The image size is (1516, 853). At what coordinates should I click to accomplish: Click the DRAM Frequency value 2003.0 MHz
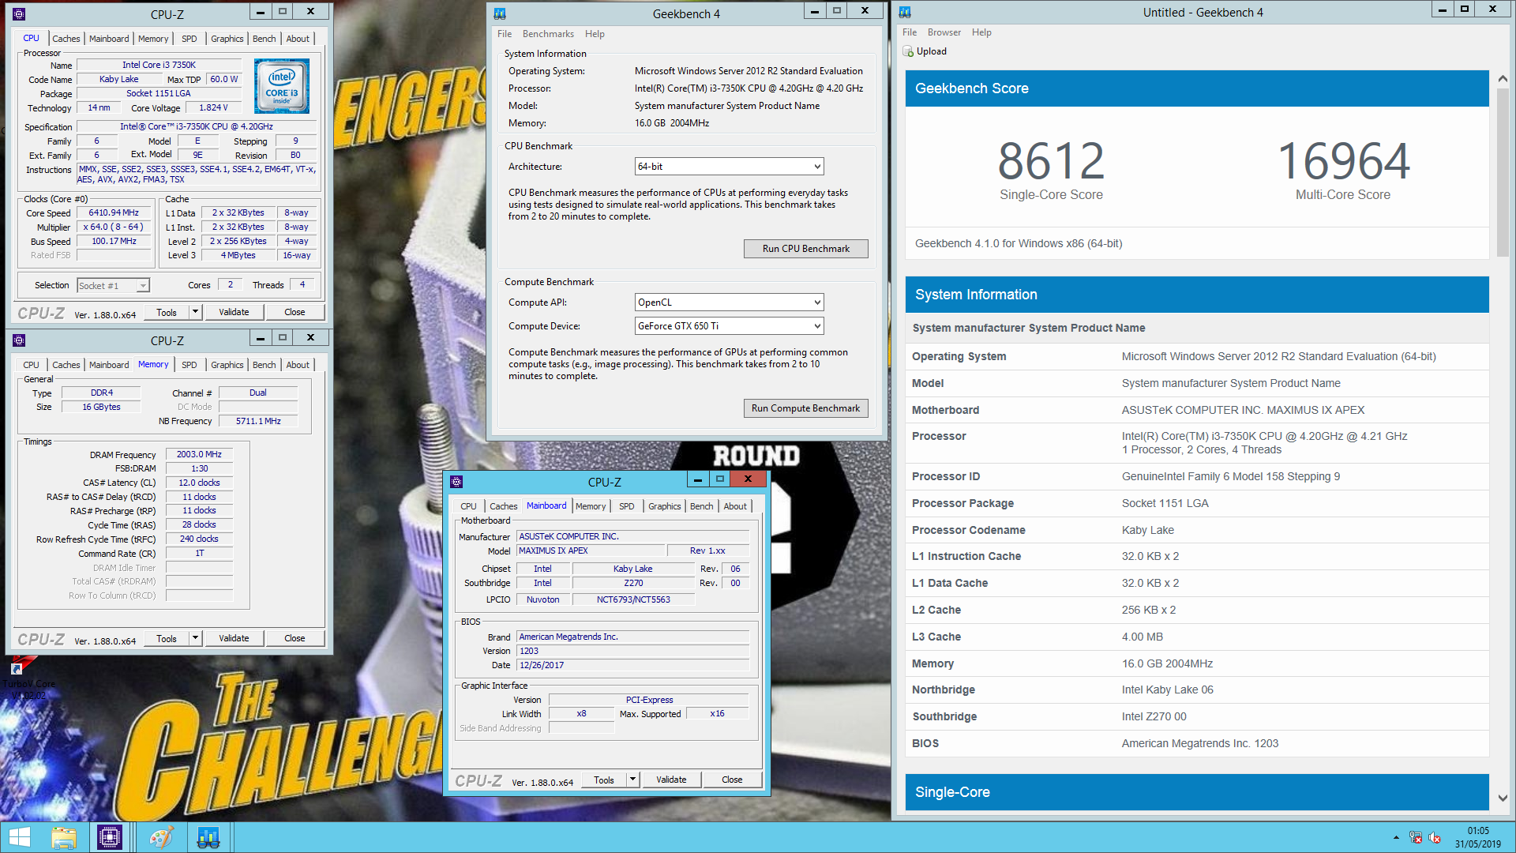point(199,454)
